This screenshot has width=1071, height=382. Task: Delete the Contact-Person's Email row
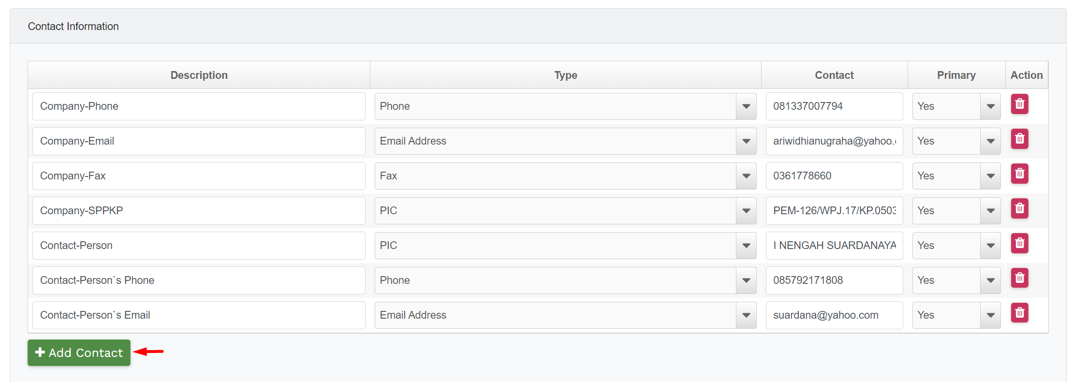1019,313
